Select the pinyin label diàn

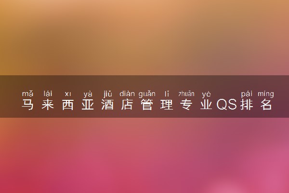127,94
